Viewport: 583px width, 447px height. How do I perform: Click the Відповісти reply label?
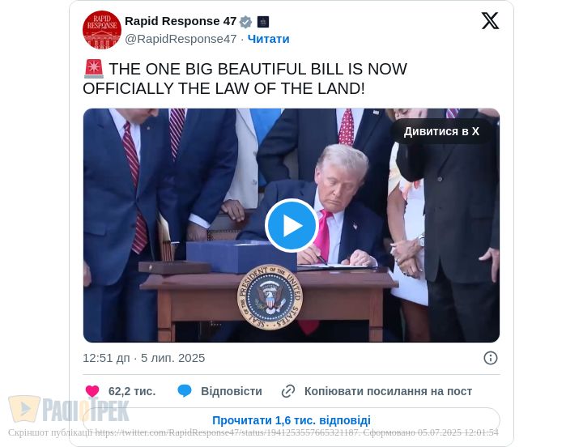pos(232,391)
